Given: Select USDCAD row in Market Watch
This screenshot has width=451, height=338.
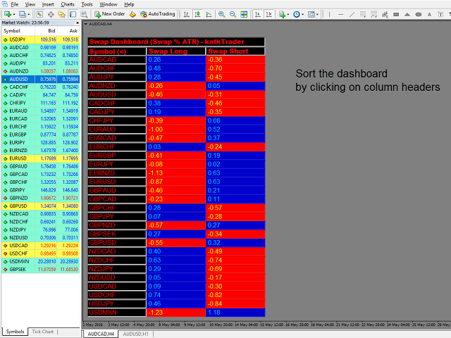Looking at the screenshot, I should (x=41, y=246).
